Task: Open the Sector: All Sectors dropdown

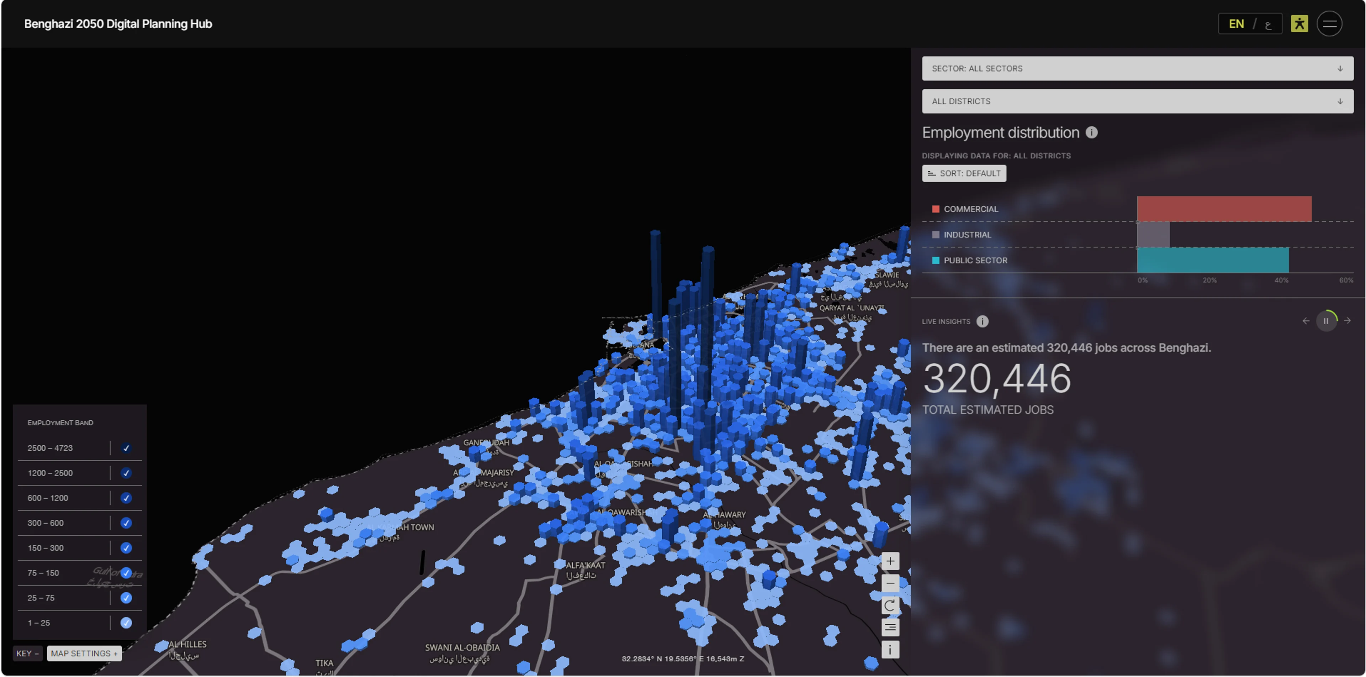Action: [1138, 68]
